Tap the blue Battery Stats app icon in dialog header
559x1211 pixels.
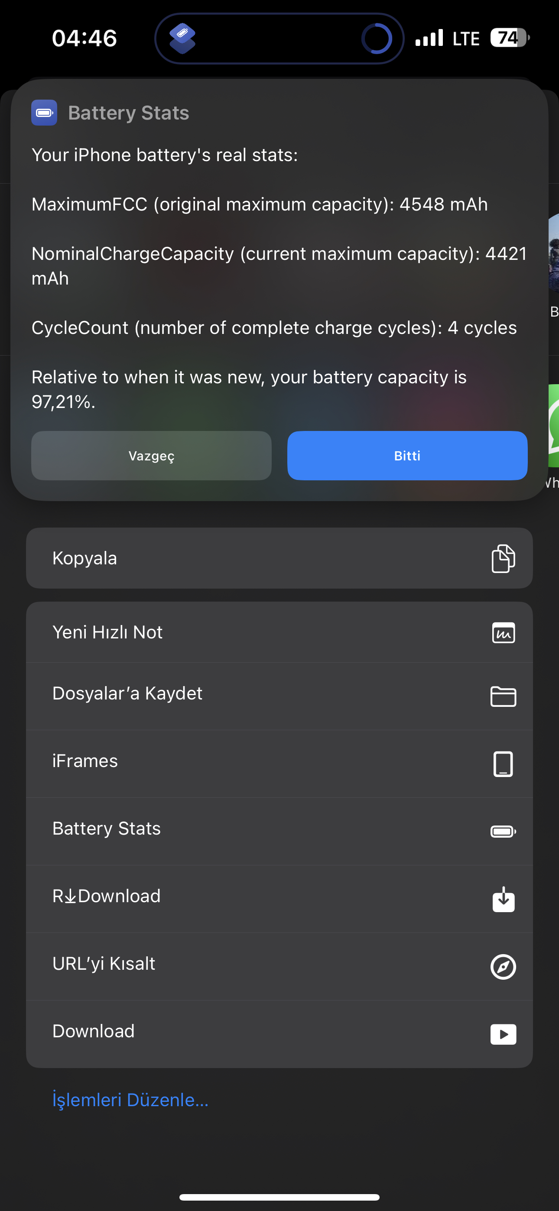(44, 113)
